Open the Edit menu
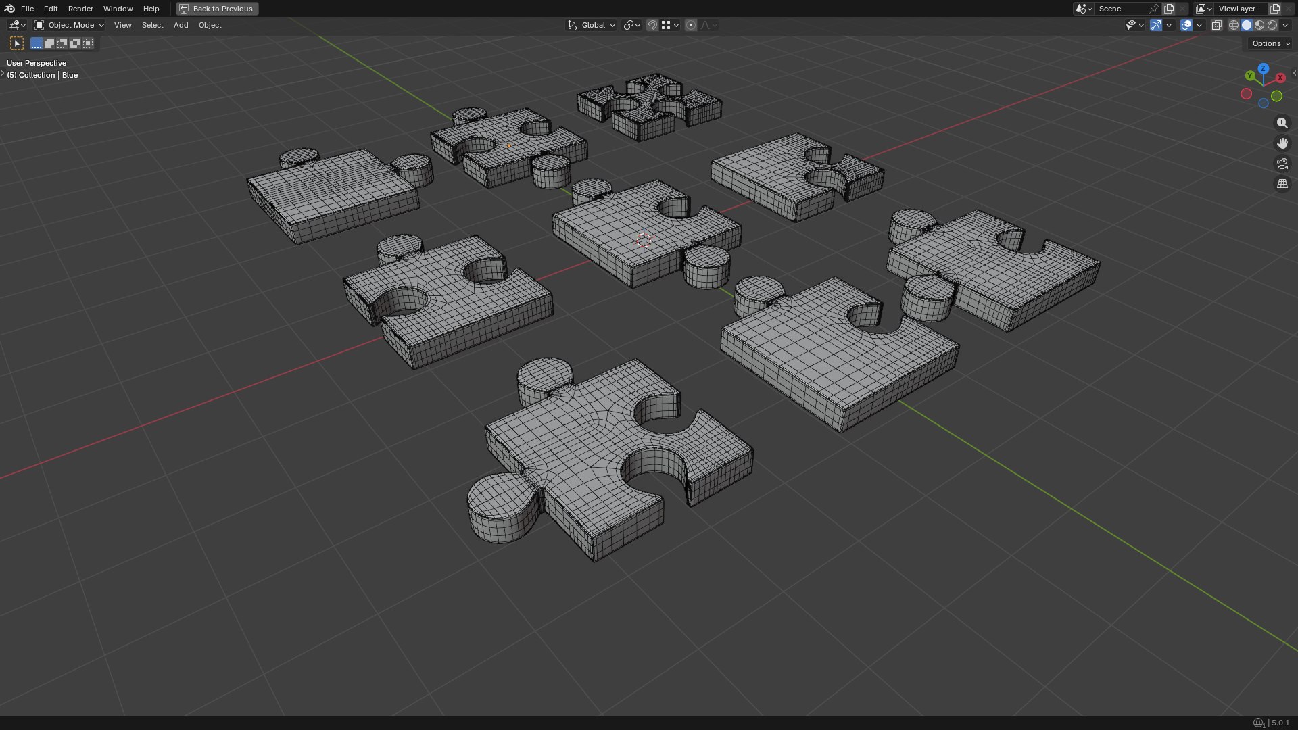Viewport: 1298px width, 730px height. pyautogui.click(x=51, y=9)
